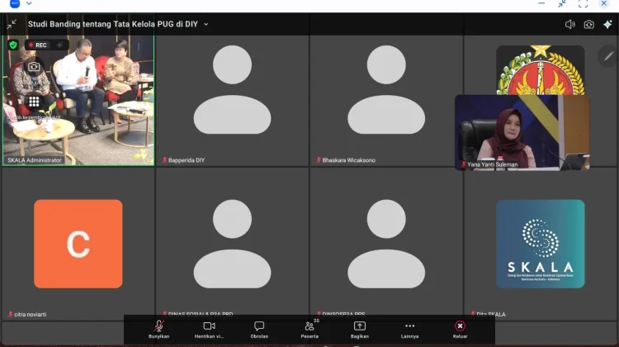Click the grid dots icon on video

click(x=34, y=102)
